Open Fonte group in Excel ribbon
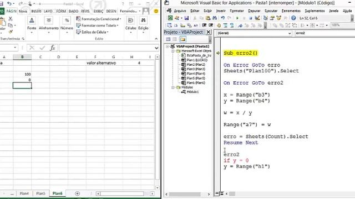355x199 pixels. click(x=32, y=25)
